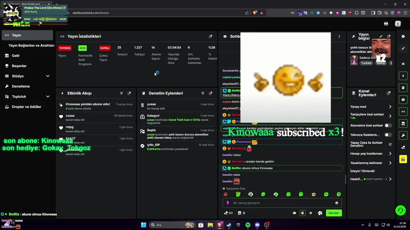Open the Sohbet panel three-dot menu
The height and width of the screenshot is (230, 410).
[339, 36]
